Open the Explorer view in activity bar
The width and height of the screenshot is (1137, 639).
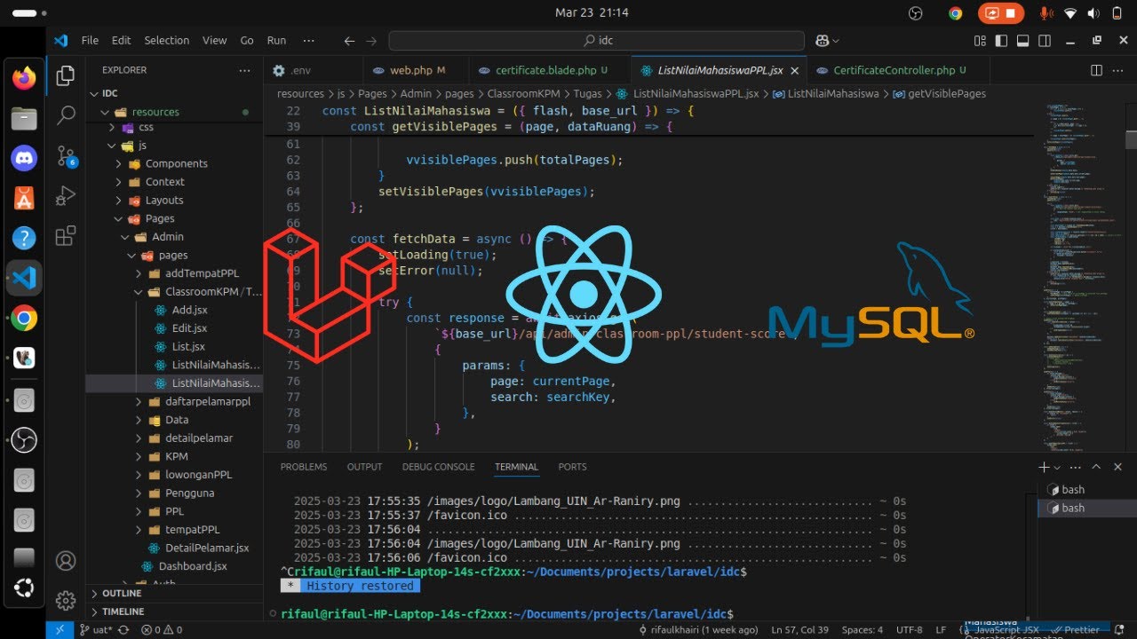pyautogui.click(x=65, y=76)
